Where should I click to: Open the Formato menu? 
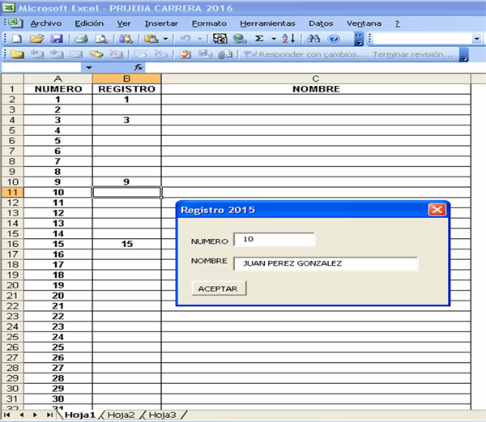(x=209, y=23)
